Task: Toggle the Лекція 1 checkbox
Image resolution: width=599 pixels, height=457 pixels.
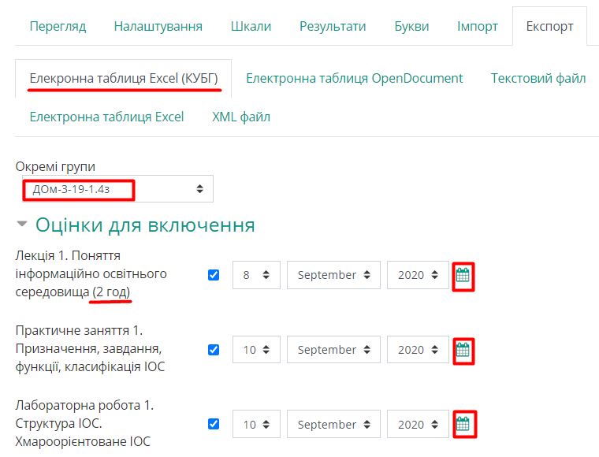Action: [x=214, y=275]
